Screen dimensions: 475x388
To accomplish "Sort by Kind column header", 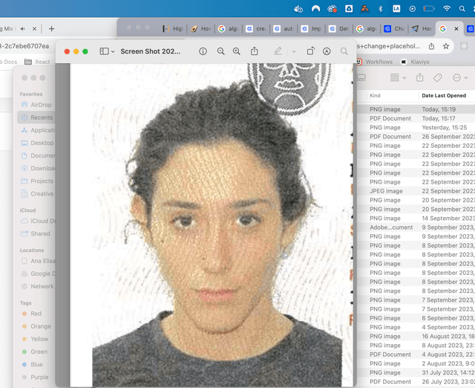I will click(375, 96).
